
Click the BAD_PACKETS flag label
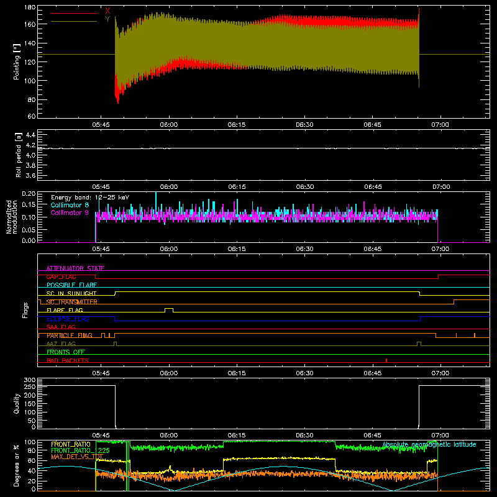[68, 360]
